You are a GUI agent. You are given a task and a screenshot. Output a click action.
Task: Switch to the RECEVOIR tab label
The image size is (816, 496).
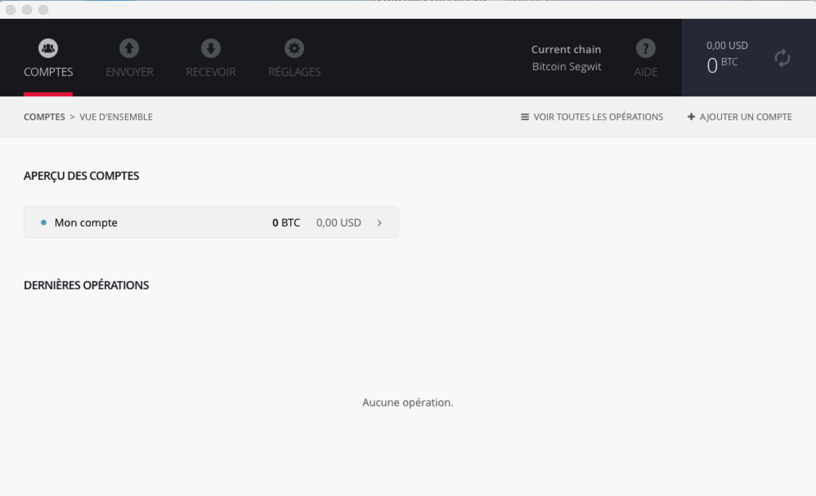(x=211, y=72)
